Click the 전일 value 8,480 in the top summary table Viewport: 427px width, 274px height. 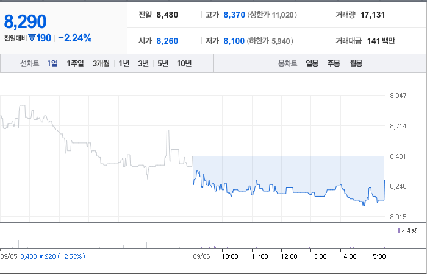(167, 15)
